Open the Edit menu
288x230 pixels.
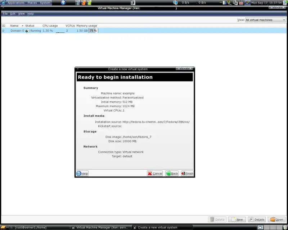click(x=13, y=14)
